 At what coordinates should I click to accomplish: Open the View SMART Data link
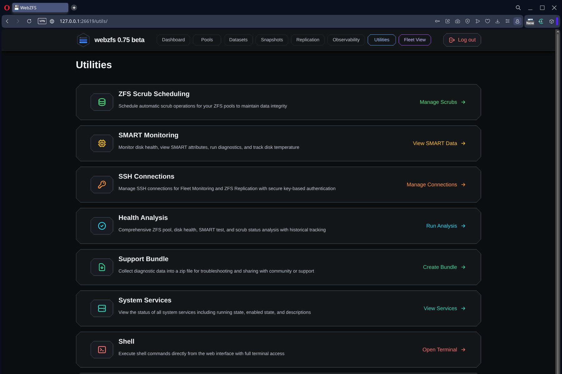click(439, 143)
